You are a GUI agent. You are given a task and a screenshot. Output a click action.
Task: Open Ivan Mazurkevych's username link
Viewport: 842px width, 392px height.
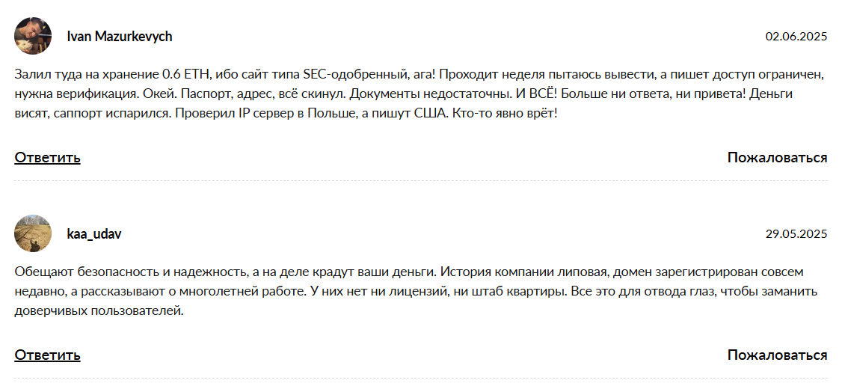pos(120,36)
